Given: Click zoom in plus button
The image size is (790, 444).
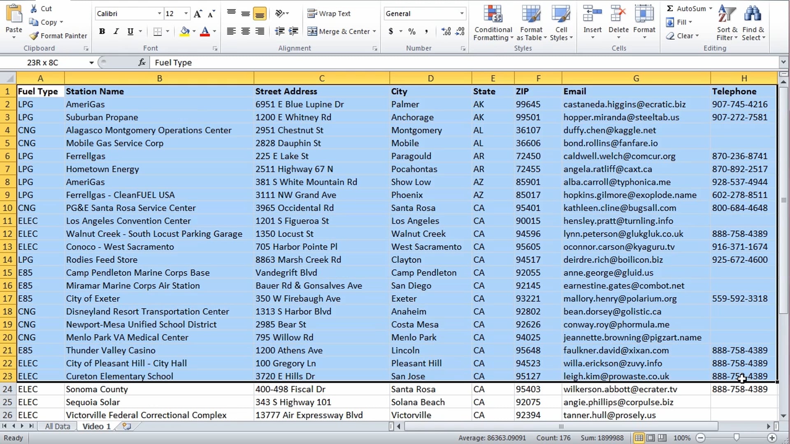Looking at the screenshot, I should pos(772,438).
